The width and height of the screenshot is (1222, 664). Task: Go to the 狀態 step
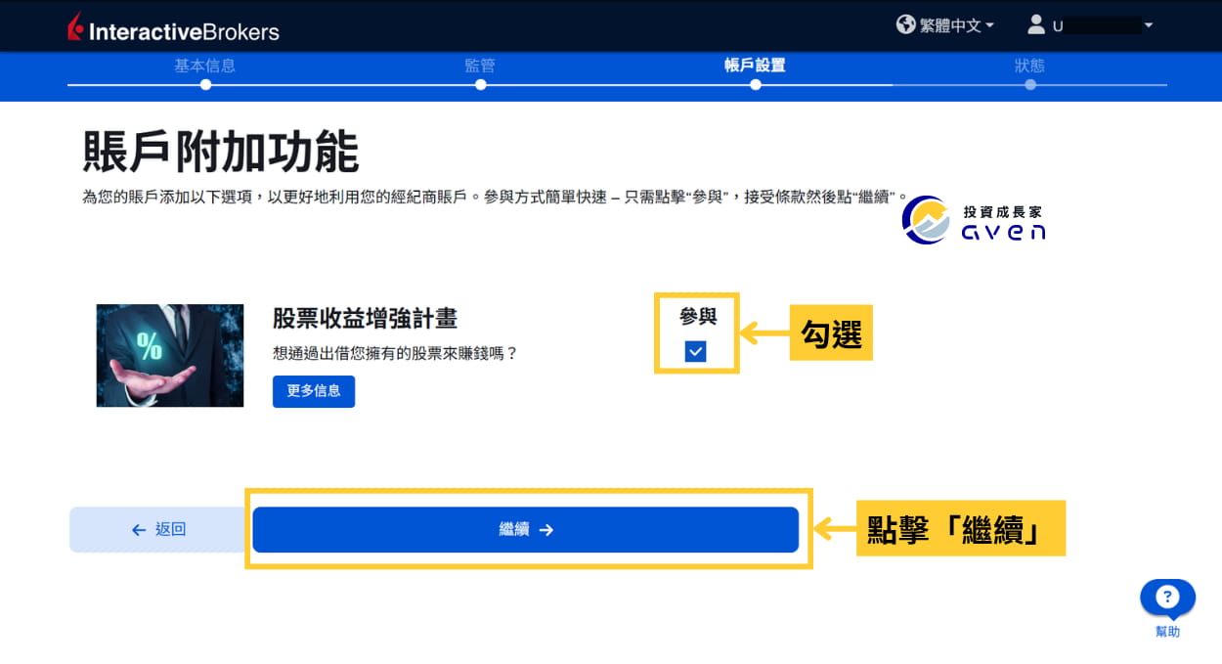point(1029,66)
